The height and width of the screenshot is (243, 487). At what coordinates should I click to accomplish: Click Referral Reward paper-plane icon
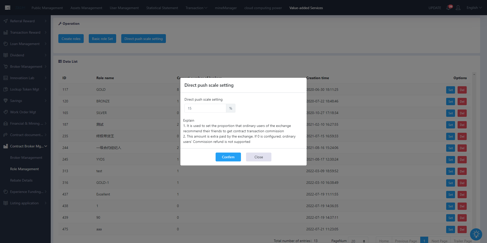coord(6,21)
